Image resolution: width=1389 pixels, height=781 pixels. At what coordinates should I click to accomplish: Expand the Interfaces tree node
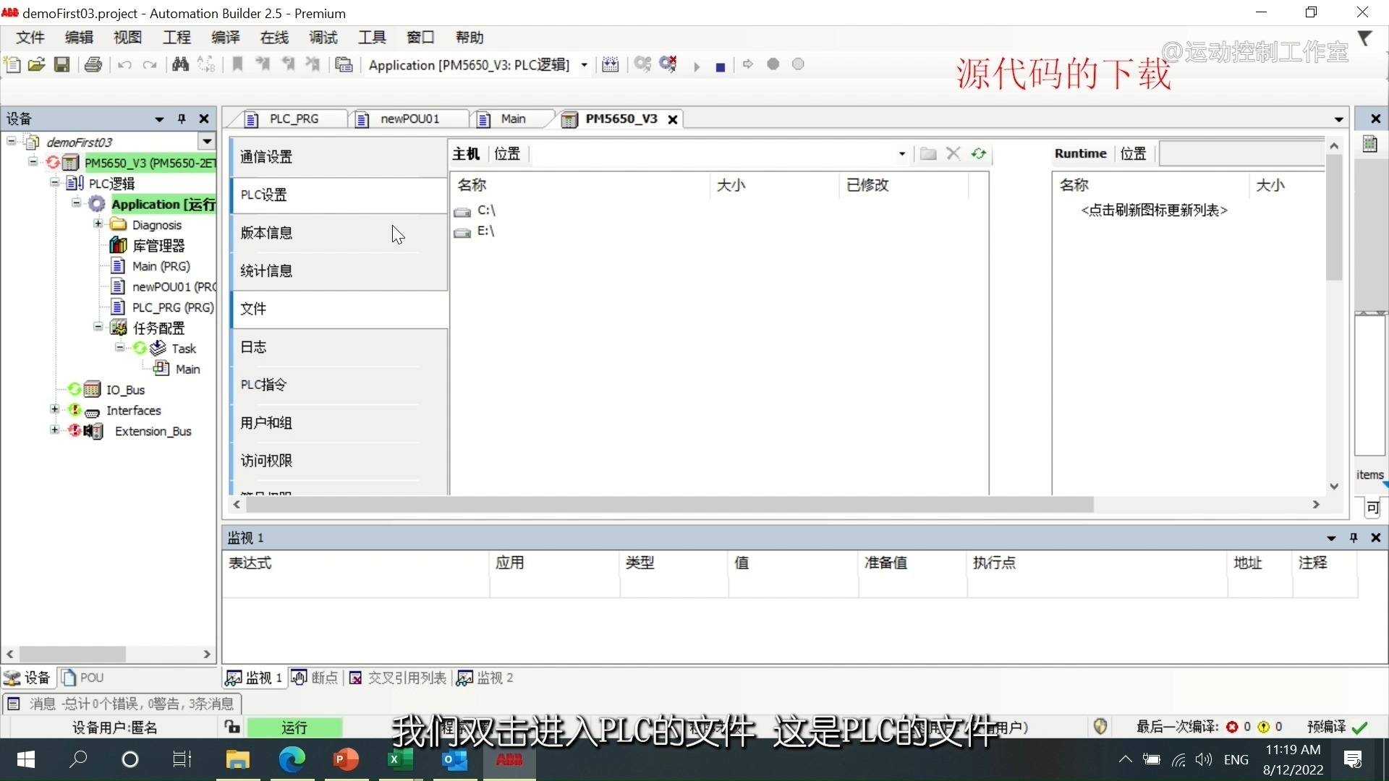(x=54, y=410)
